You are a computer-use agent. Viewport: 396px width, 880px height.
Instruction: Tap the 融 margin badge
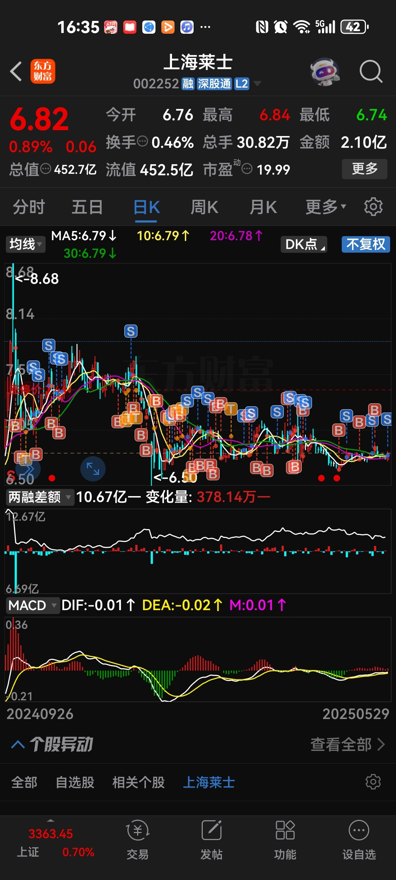[188, 84]
